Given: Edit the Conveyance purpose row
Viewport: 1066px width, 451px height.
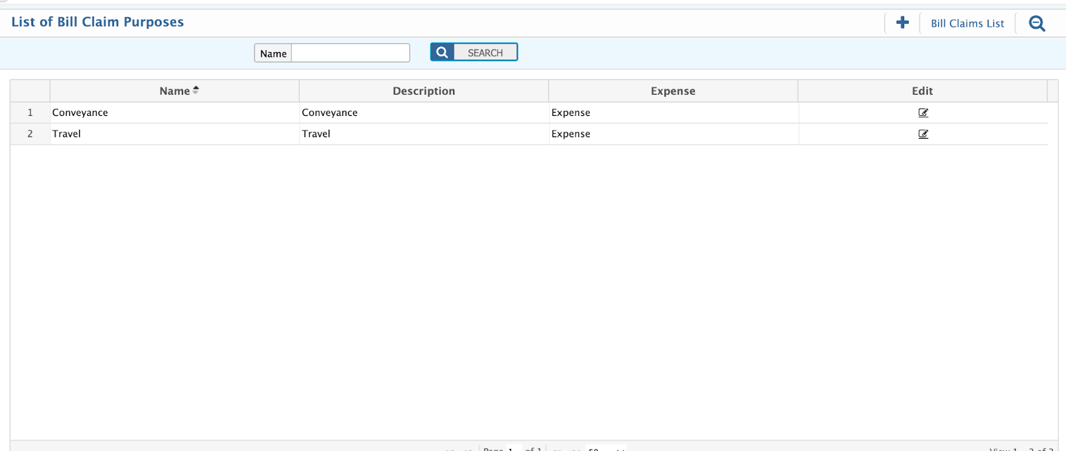Looking at the screenshot, I should pyautogui.click(x=923, y=113).
